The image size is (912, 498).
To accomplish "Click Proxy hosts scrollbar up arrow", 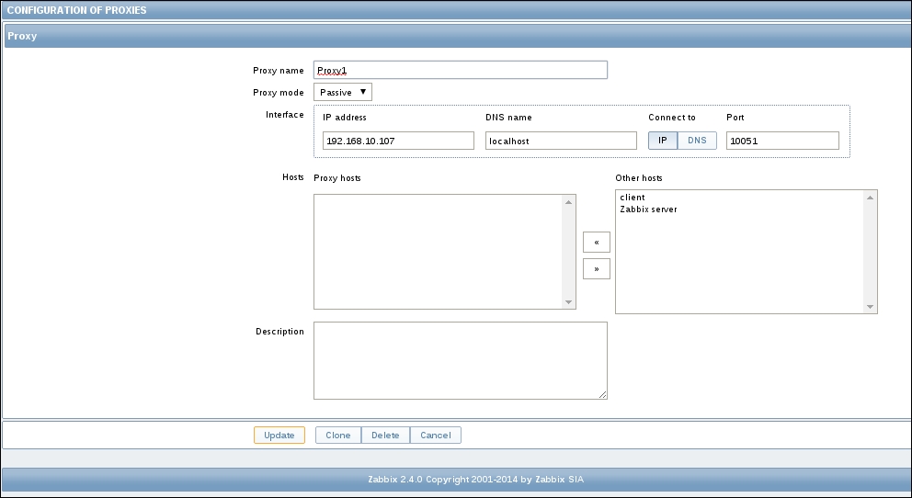I will (569, 200).
